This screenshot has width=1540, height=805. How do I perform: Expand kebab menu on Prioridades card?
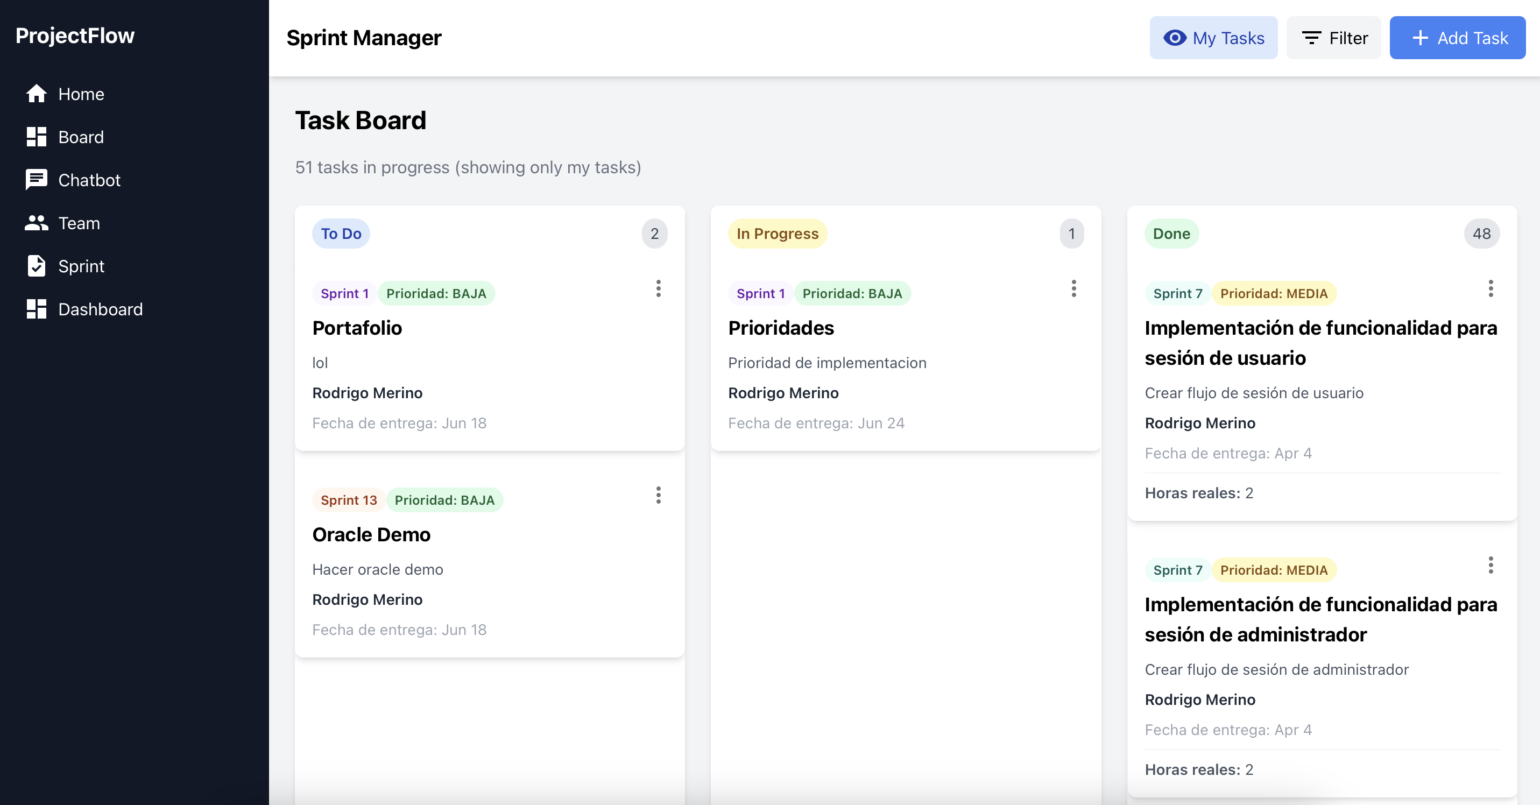(x=1073, y=288)
